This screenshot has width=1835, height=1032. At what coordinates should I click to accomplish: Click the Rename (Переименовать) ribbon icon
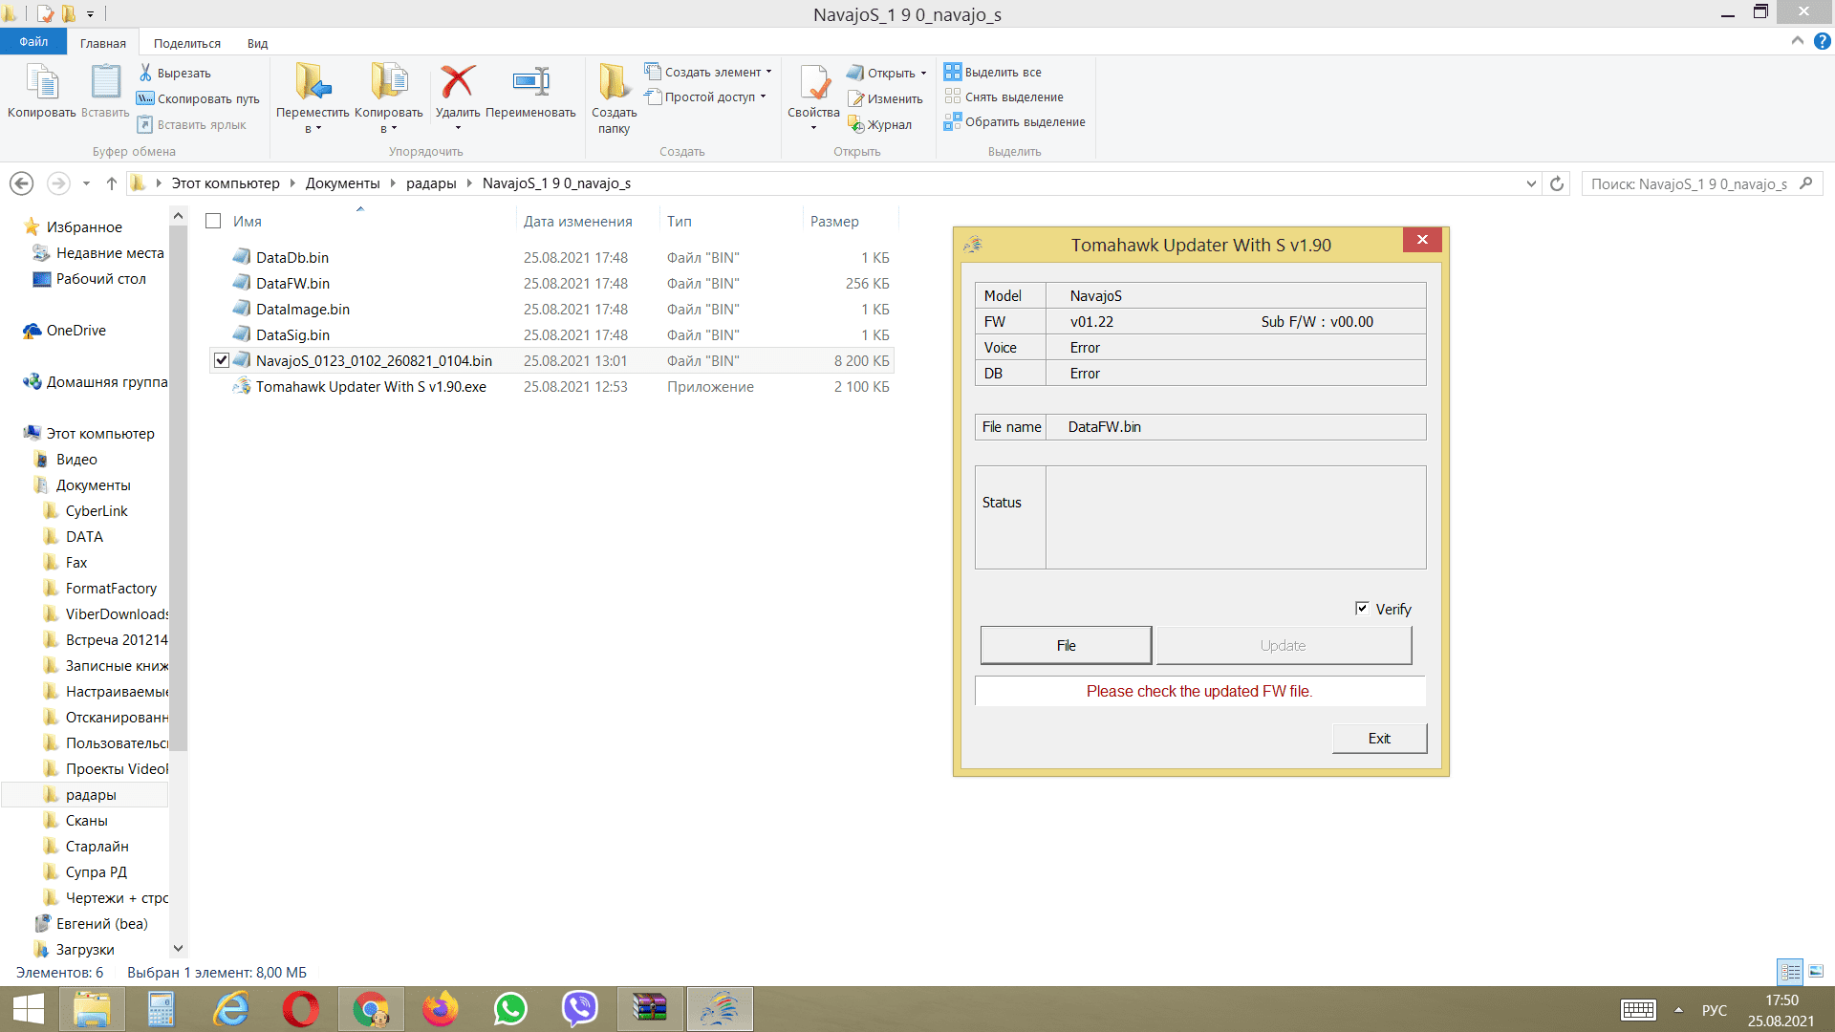(530, 83)
